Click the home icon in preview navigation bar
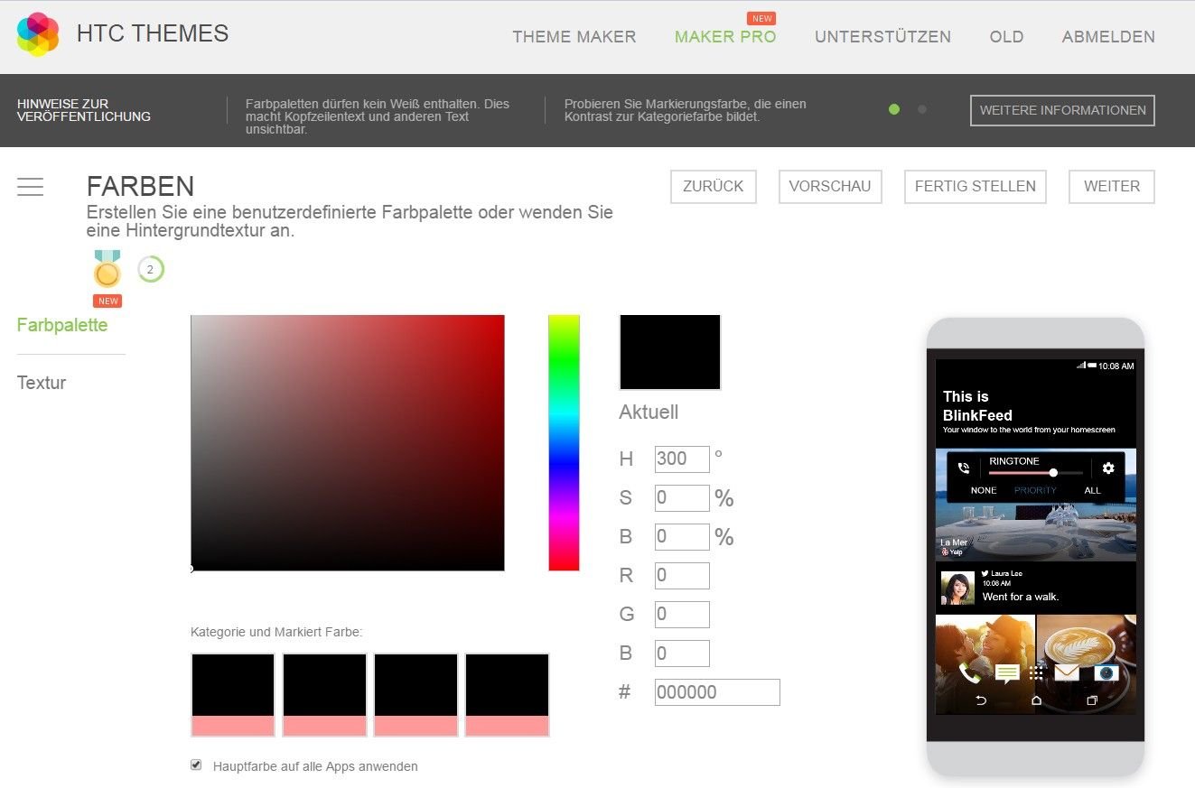 (x=1036, y=700)
